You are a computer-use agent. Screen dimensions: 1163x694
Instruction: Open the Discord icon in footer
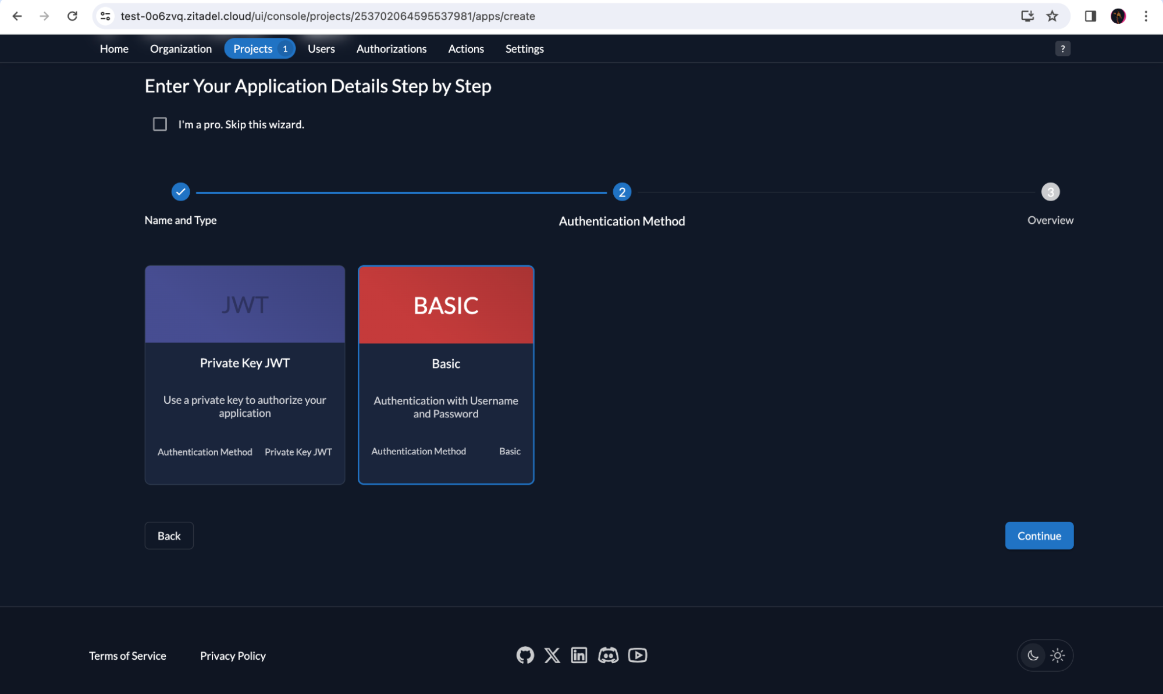point(608,655)
